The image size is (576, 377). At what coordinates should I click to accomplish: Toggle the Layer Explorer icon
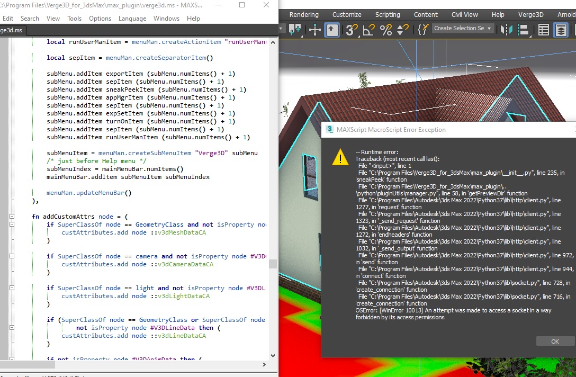point(561,30)
